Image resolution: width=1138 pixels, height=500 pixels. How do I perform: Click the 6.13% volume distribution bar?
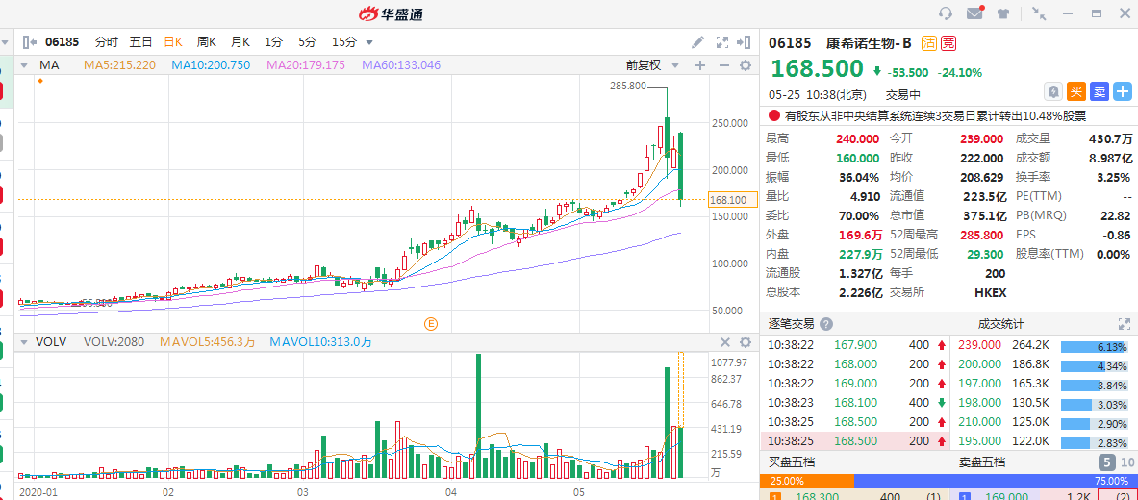1095,347
